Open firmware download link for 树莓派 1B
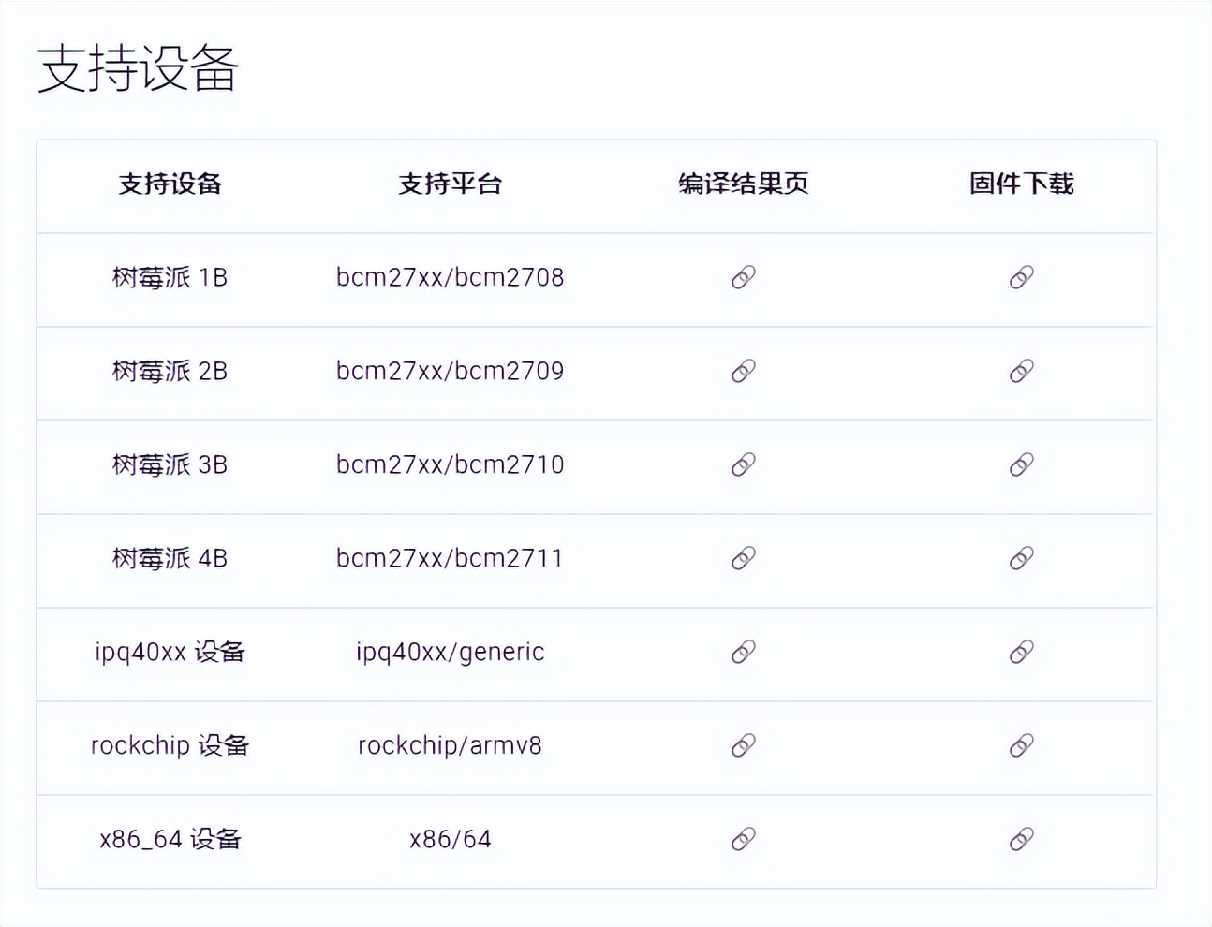The width and height of the screenshot is (1212, 927). (x=1022, y=277)
